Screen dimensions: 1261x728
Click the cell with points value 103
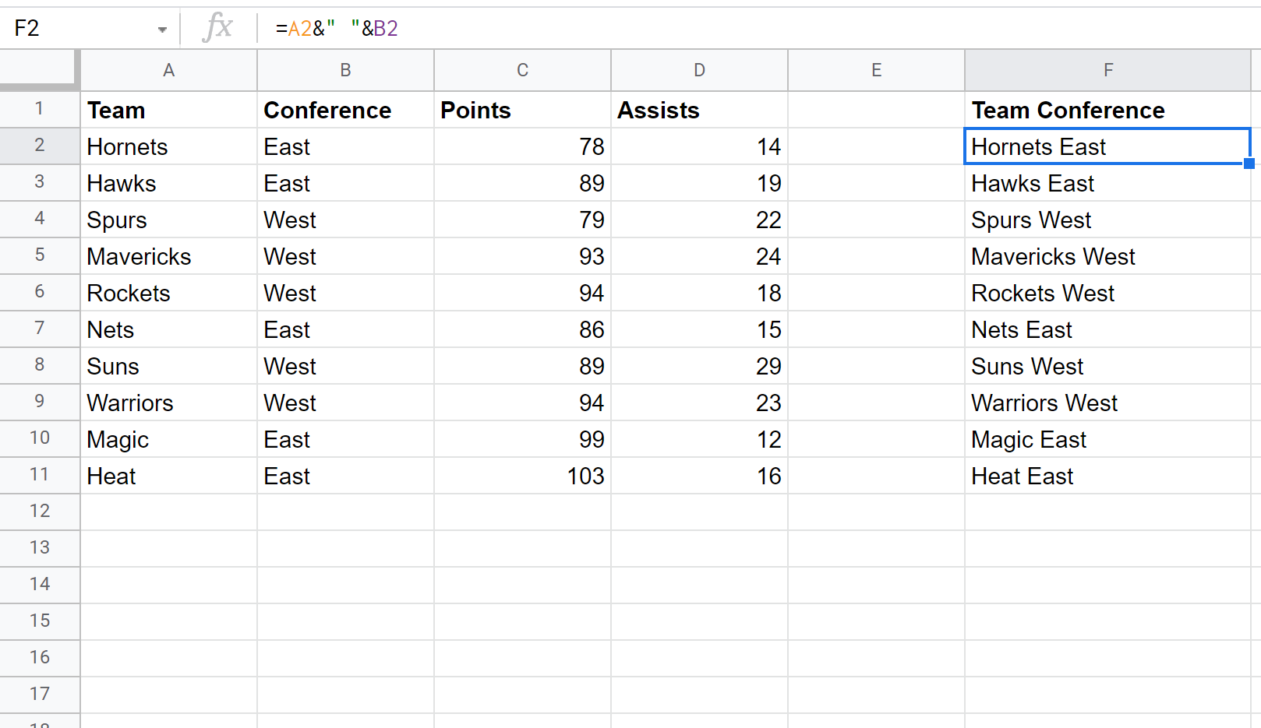(x=522, y=476)
